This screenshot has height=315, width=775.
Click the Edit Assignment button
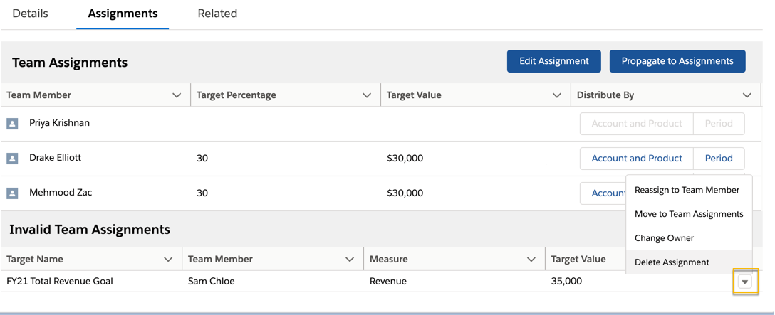click(553, 61)
